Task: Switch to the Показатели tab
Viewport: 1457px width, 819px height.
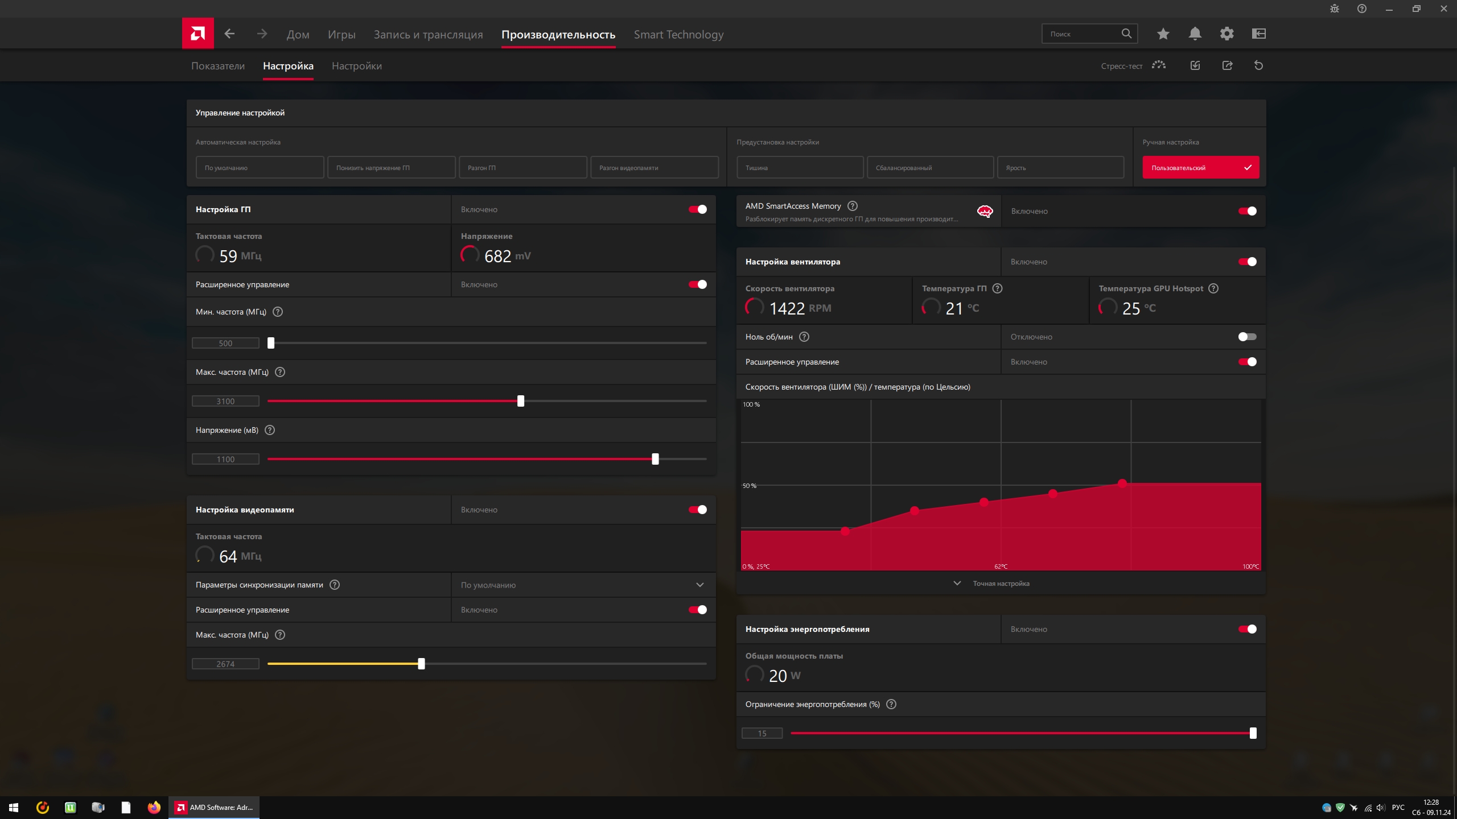Action: (217, 66)
